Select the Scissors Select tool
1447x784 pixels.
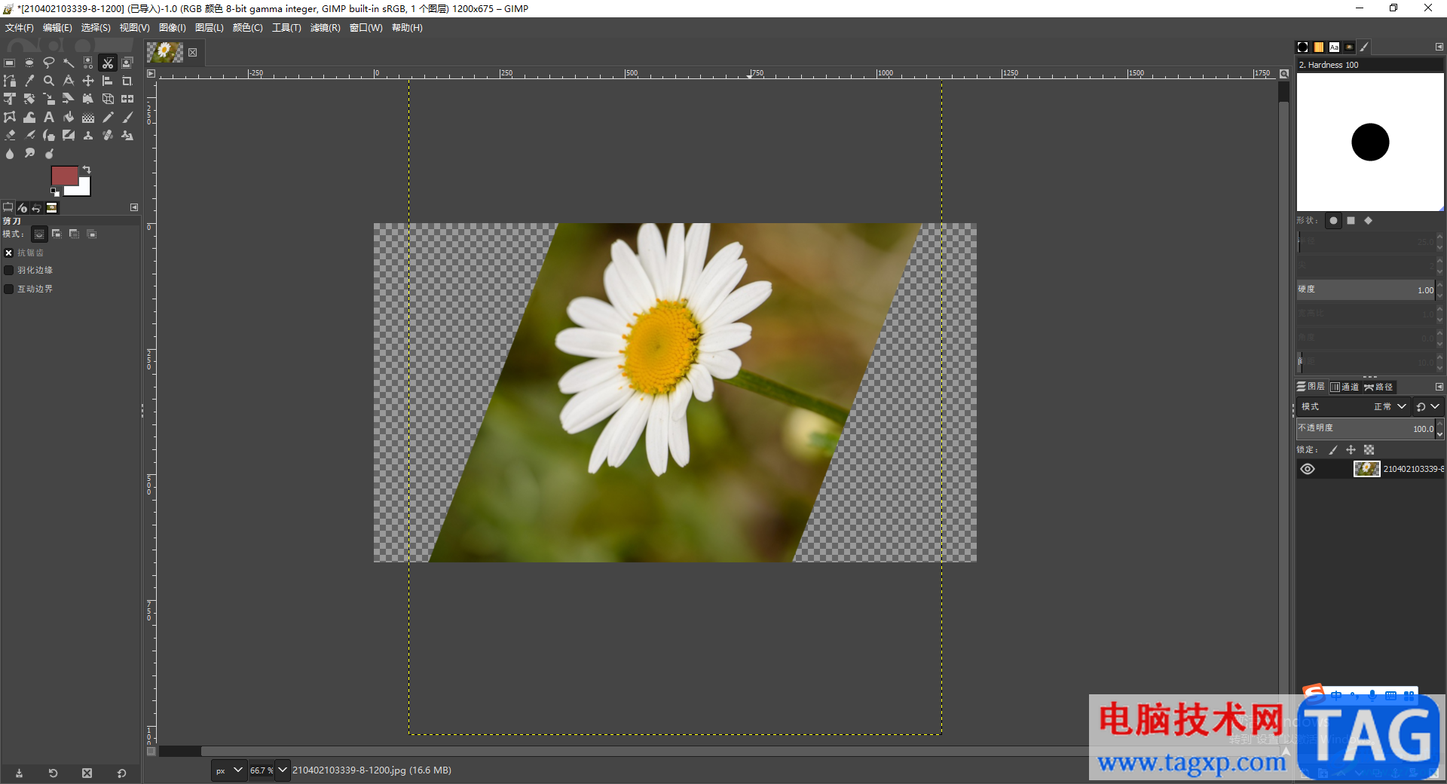pos(108,63)
